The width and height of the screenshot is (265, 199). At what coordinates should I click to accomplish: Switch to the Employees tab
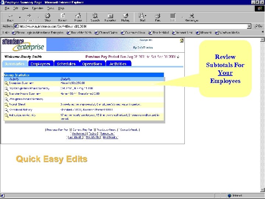[x=40, y=64]
